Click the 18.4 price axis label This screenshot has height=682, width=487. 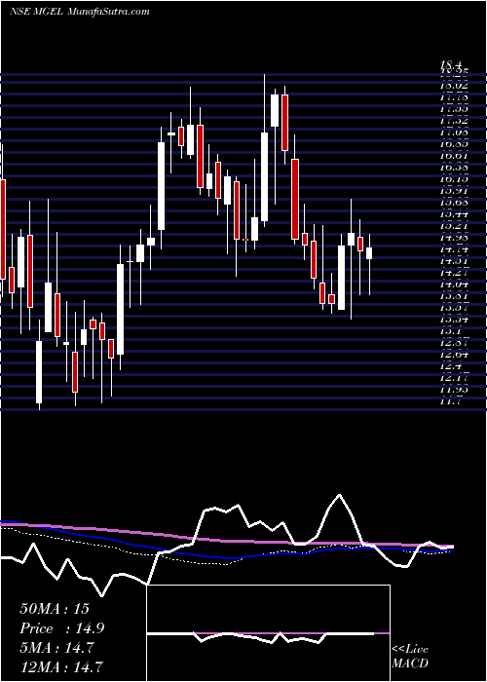pos(451,65)
